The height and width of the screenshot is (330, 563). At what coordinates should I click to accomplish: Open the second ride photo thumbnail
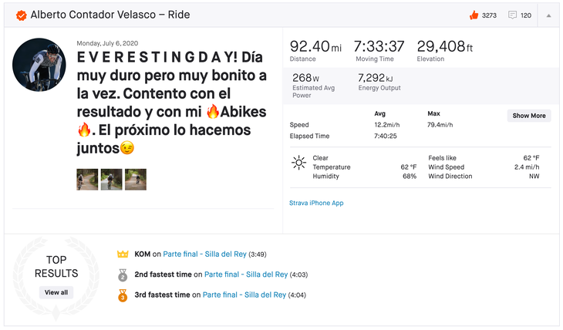click(111, 180)
